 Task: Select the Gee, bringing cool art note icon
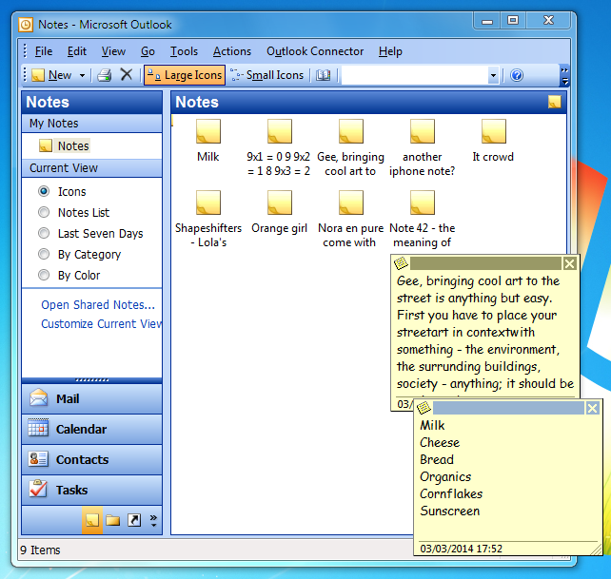point(350,131)
